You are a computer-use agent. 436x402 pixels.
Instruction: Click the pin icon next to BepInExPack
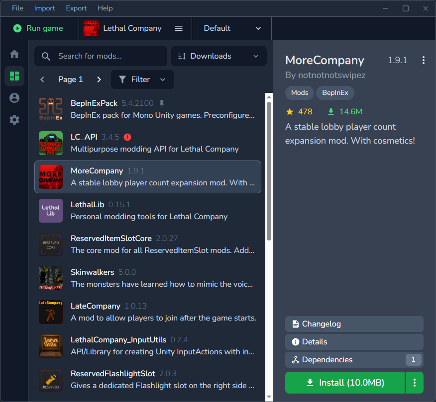162,103
